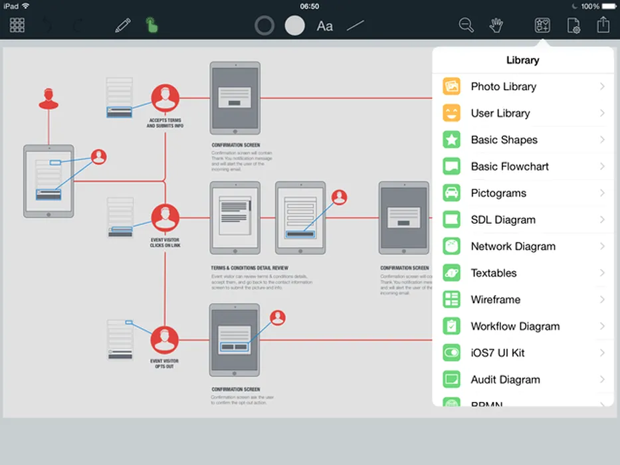This screenshot has width=620, height=465.
Task: Select 'Accepts Terms and Submits Info' user node
Action: click(x=165, y=98)
